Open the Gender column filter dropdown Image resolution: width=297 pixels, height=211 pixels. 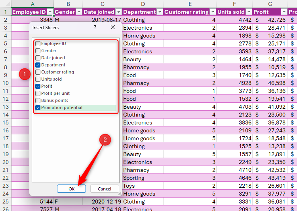coord(78,12)
